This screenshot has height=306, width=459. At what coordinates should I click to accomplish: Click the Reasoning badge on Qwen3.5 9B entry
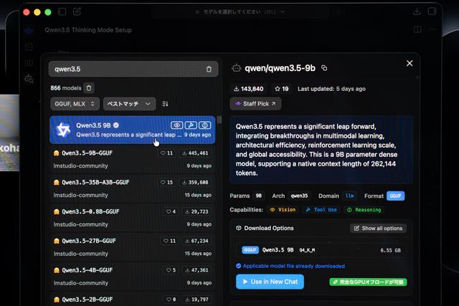point(205,125)
